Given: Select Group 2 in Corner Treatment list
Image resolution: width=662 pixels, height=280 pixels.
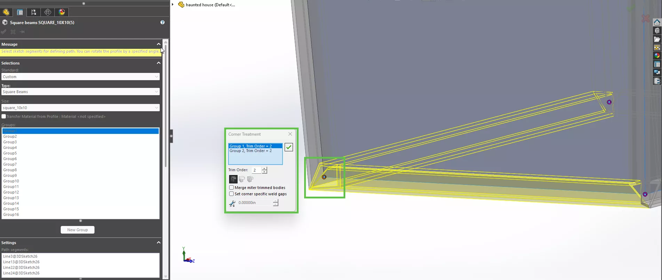Looking at the screenshot, I should coord(250,151).
